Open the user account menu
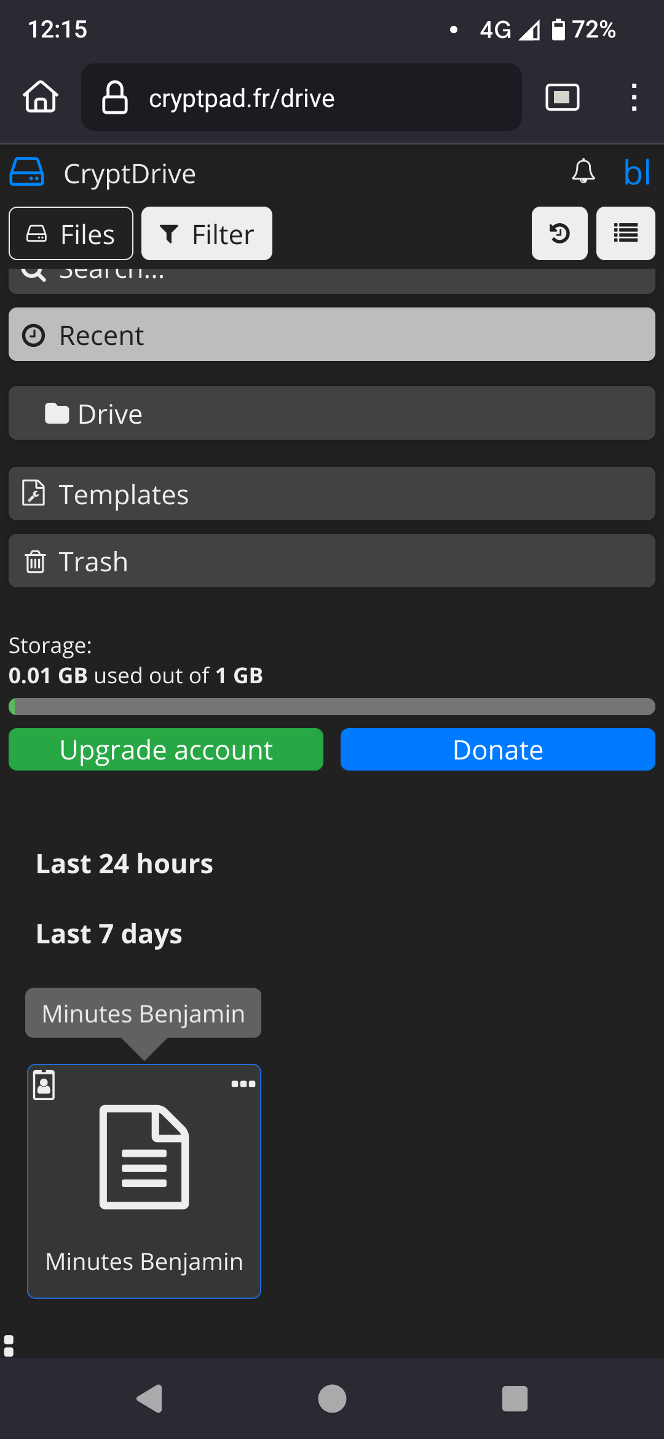This screenshot has height=1439, width=664. pos(637,172)
